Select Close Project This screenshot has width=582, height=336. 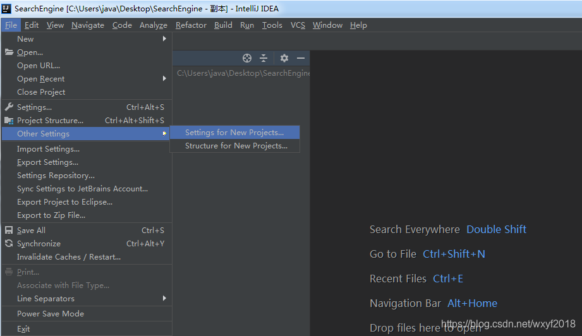[87, 92]
